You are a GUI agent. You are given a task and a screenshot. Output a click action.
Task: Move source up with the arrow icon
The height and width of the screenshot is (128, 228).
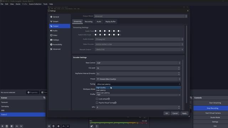coord(63,126)
